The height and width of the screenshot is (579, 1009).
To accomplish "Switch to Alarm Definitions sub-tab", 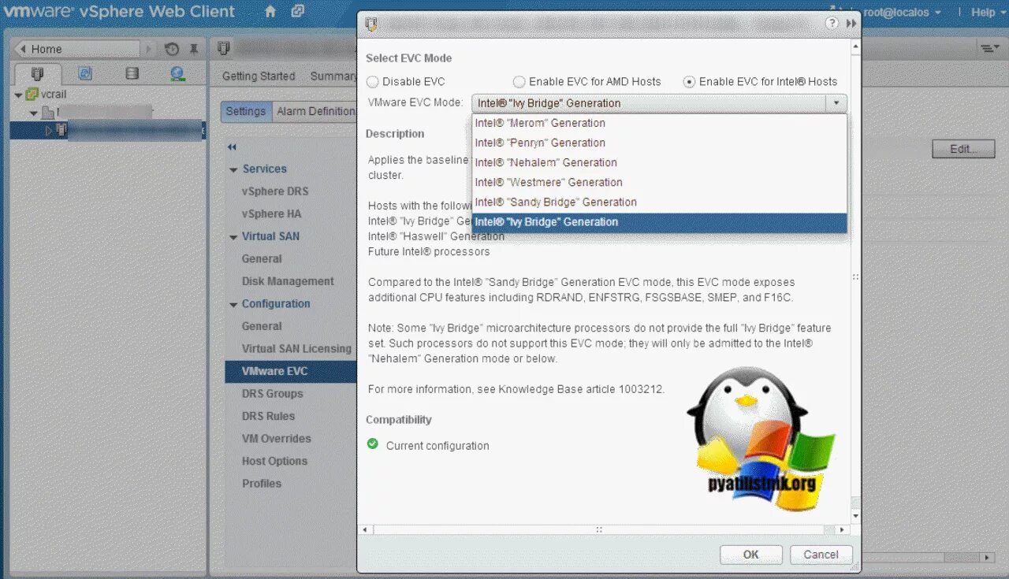I will point(315,111).
